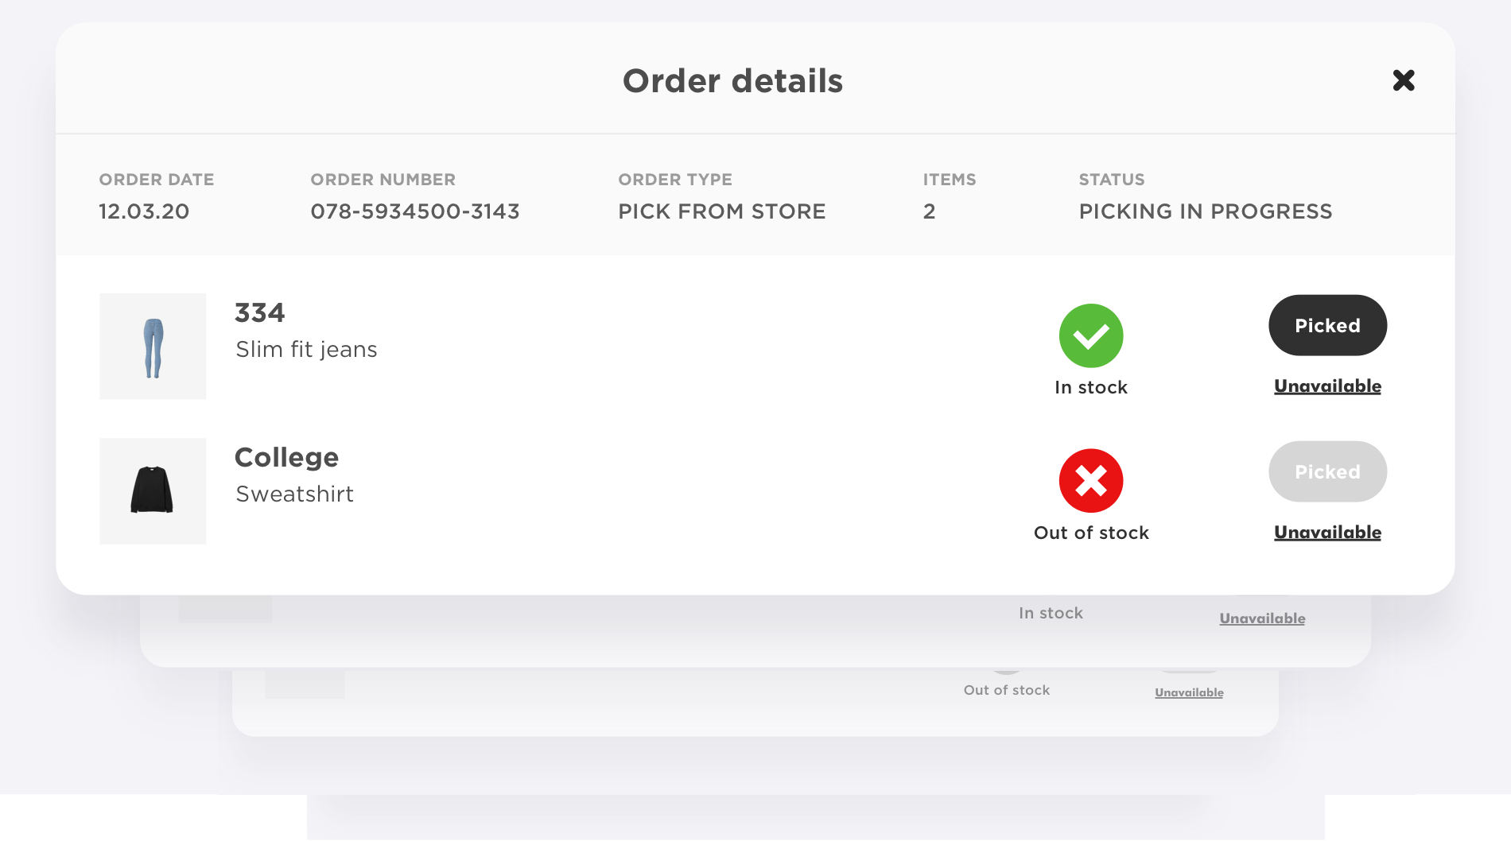Open the Slim fit jeans product thumbnail
Screen dimensions: 1511x841
tap(153, 347)
